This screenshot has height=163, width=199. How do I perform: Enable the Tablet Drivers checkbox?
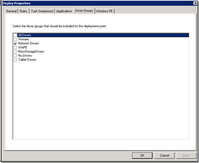pyautogui.click(x=15, y=60)
